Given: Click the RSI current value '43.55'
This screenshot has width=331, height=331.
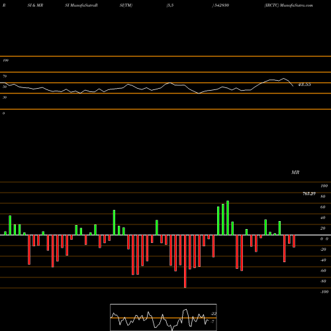Looking at the screenshot, I should [305, 85].
